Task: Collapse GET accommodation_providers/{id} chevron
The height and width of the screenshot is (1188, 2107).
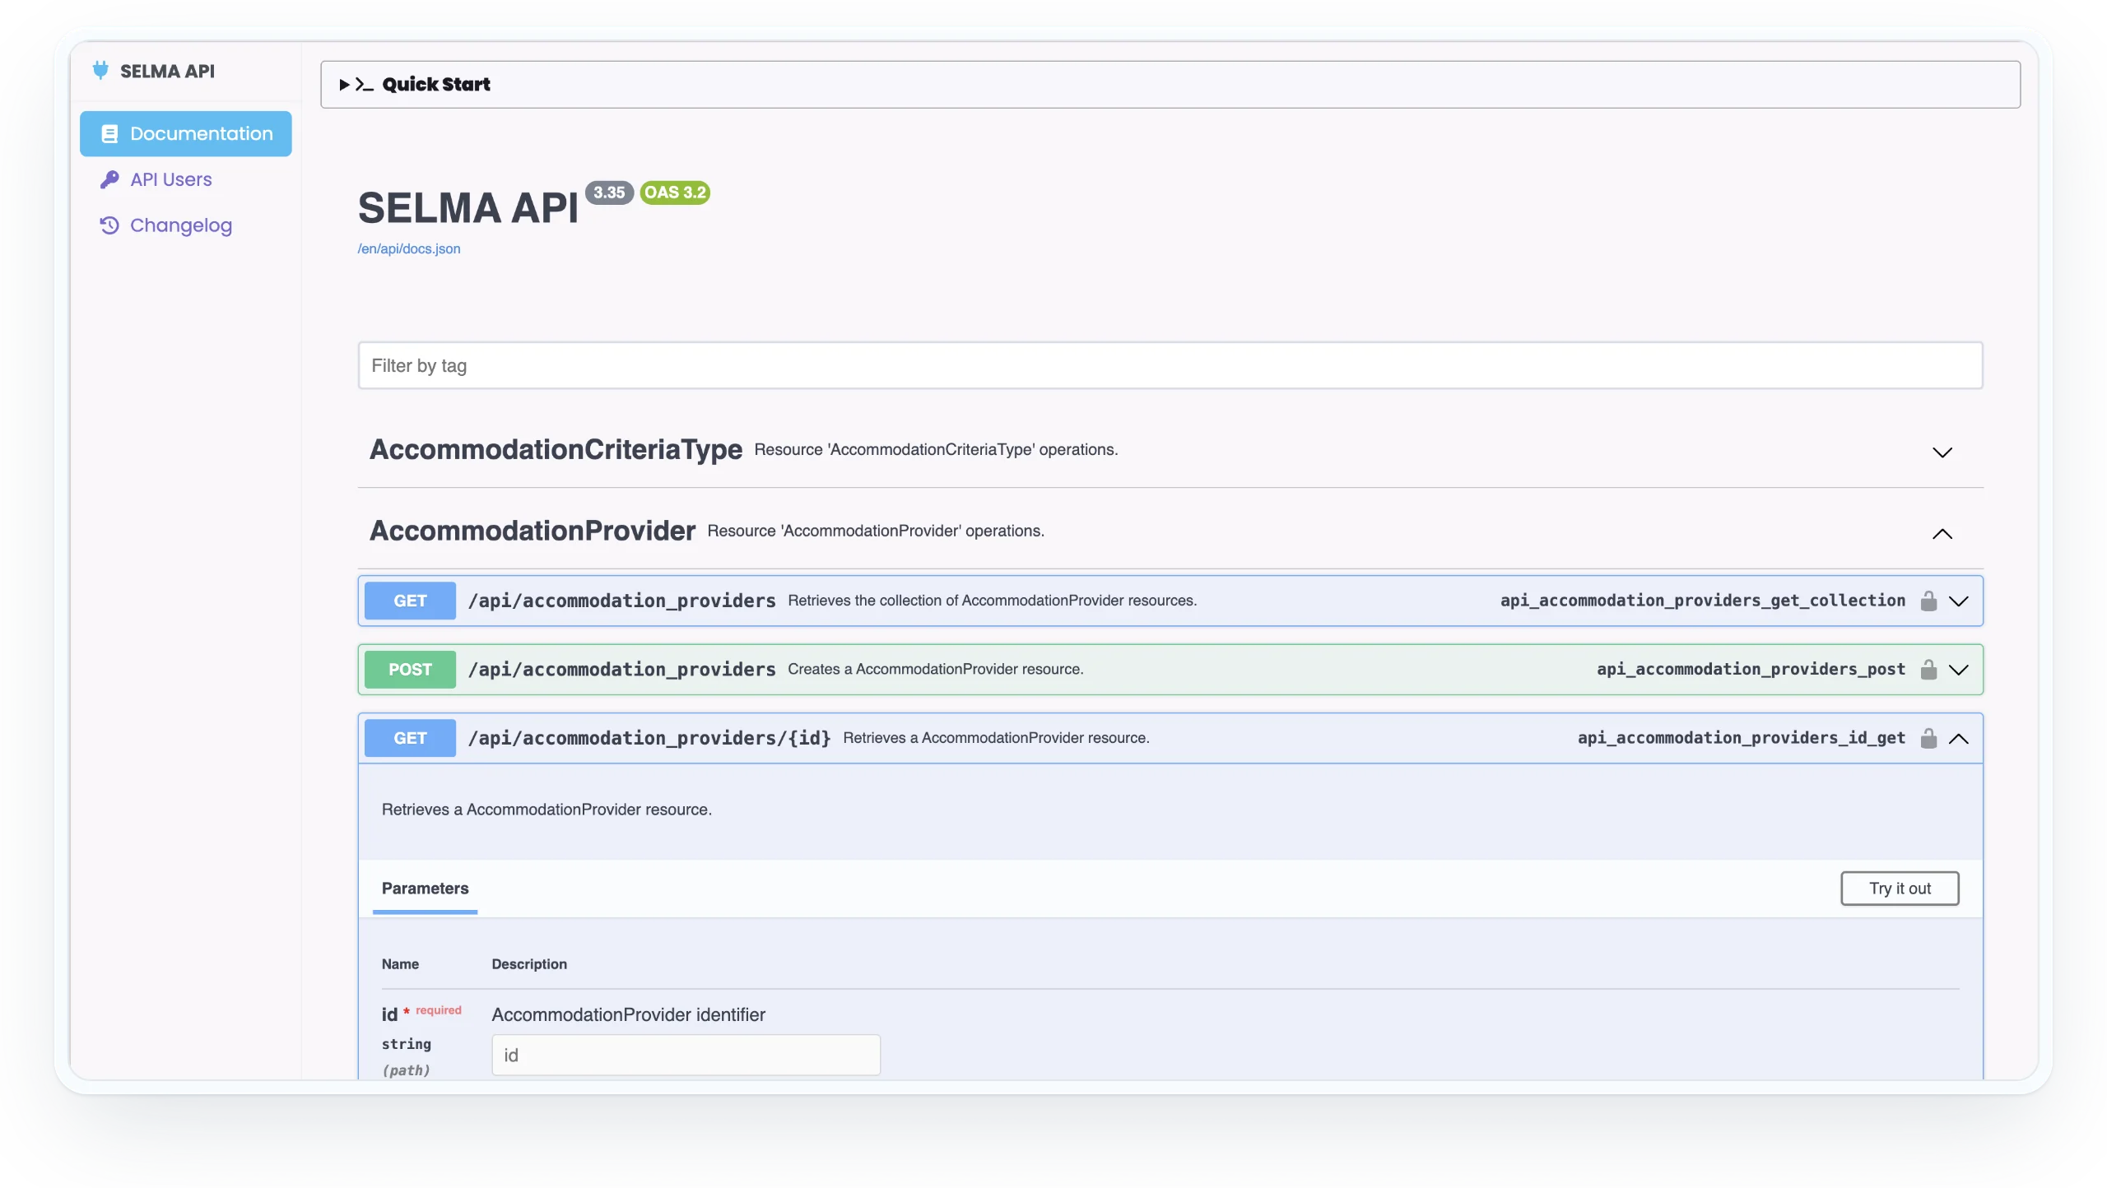Action: (x=1959, y=739)
